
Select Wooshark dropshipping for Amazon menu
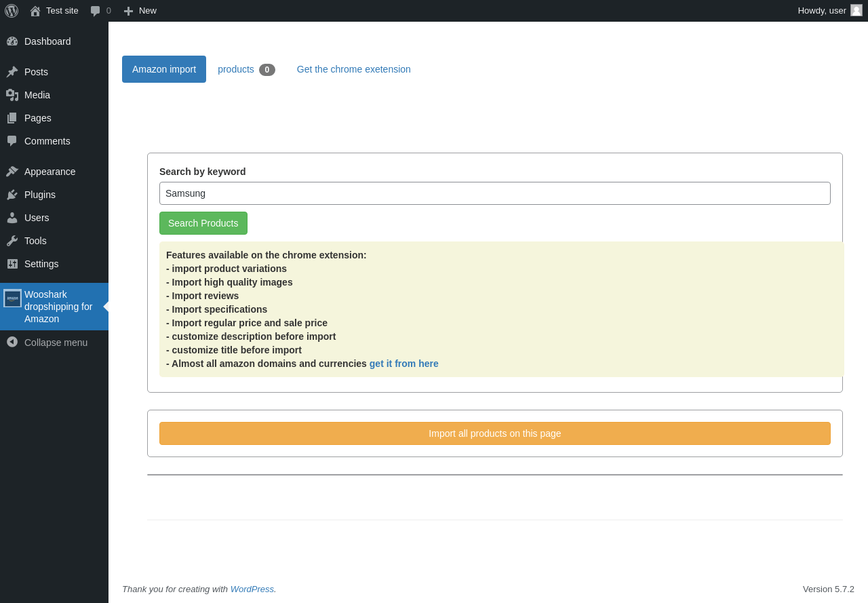coord(54,307)
